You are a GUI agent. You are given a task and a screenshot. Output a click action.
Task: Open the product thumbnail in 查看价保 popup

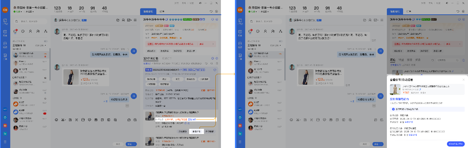pyautogui.click(x=395, y=89)
